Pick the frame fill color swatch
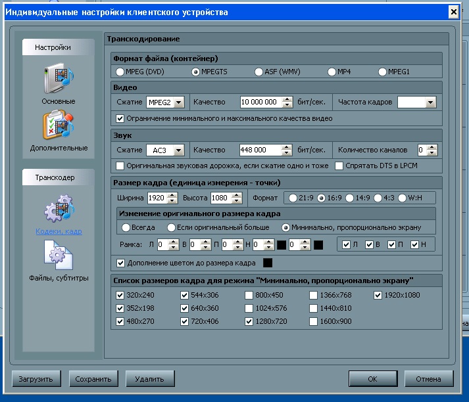The width and height of the screenshot is (469, 402). [268, 263]
